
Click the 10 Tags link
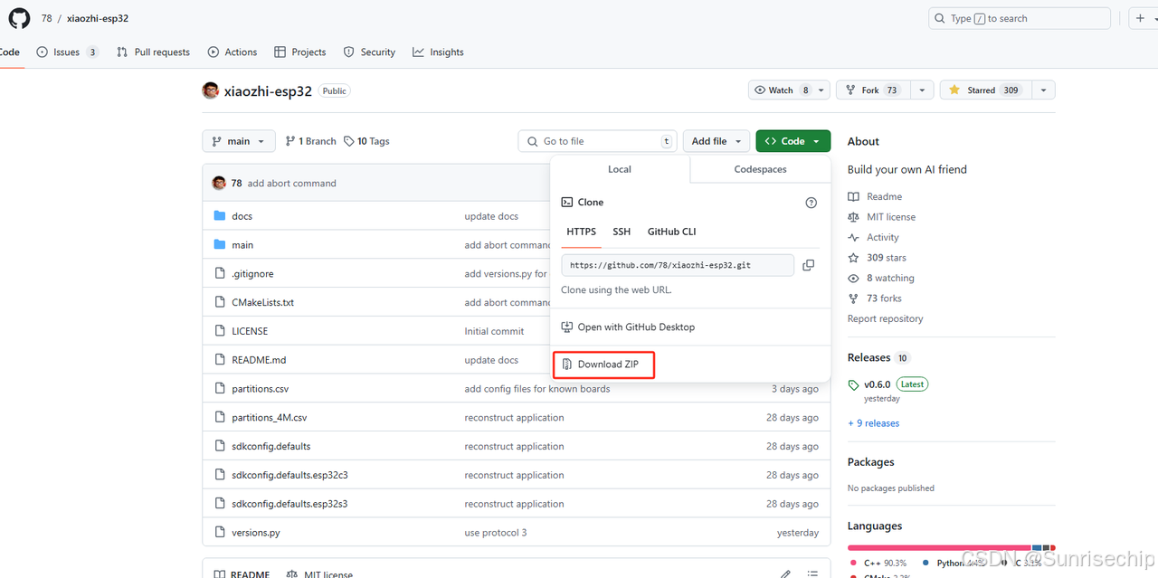coord(366,141)
